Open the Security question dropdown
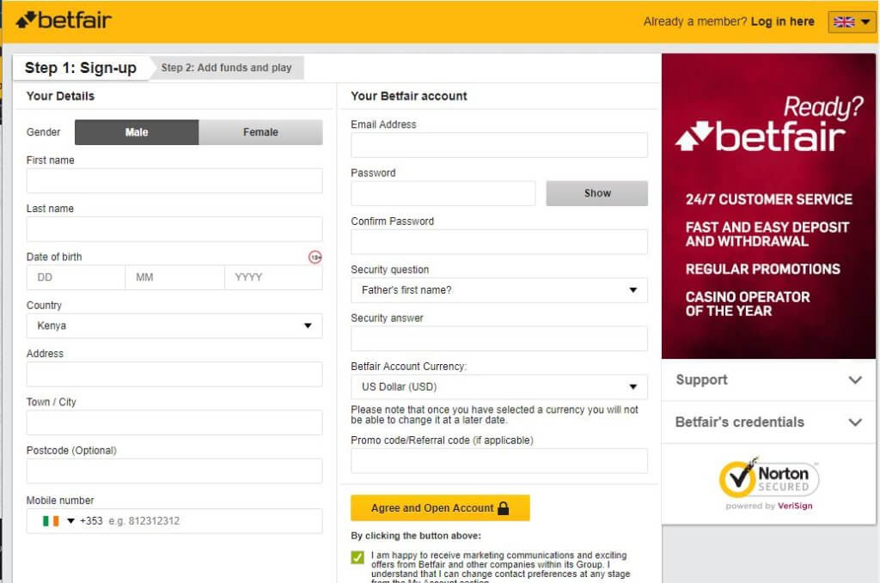Image resolution: width=880 pixels, height=583 pixels. point(499,290)
